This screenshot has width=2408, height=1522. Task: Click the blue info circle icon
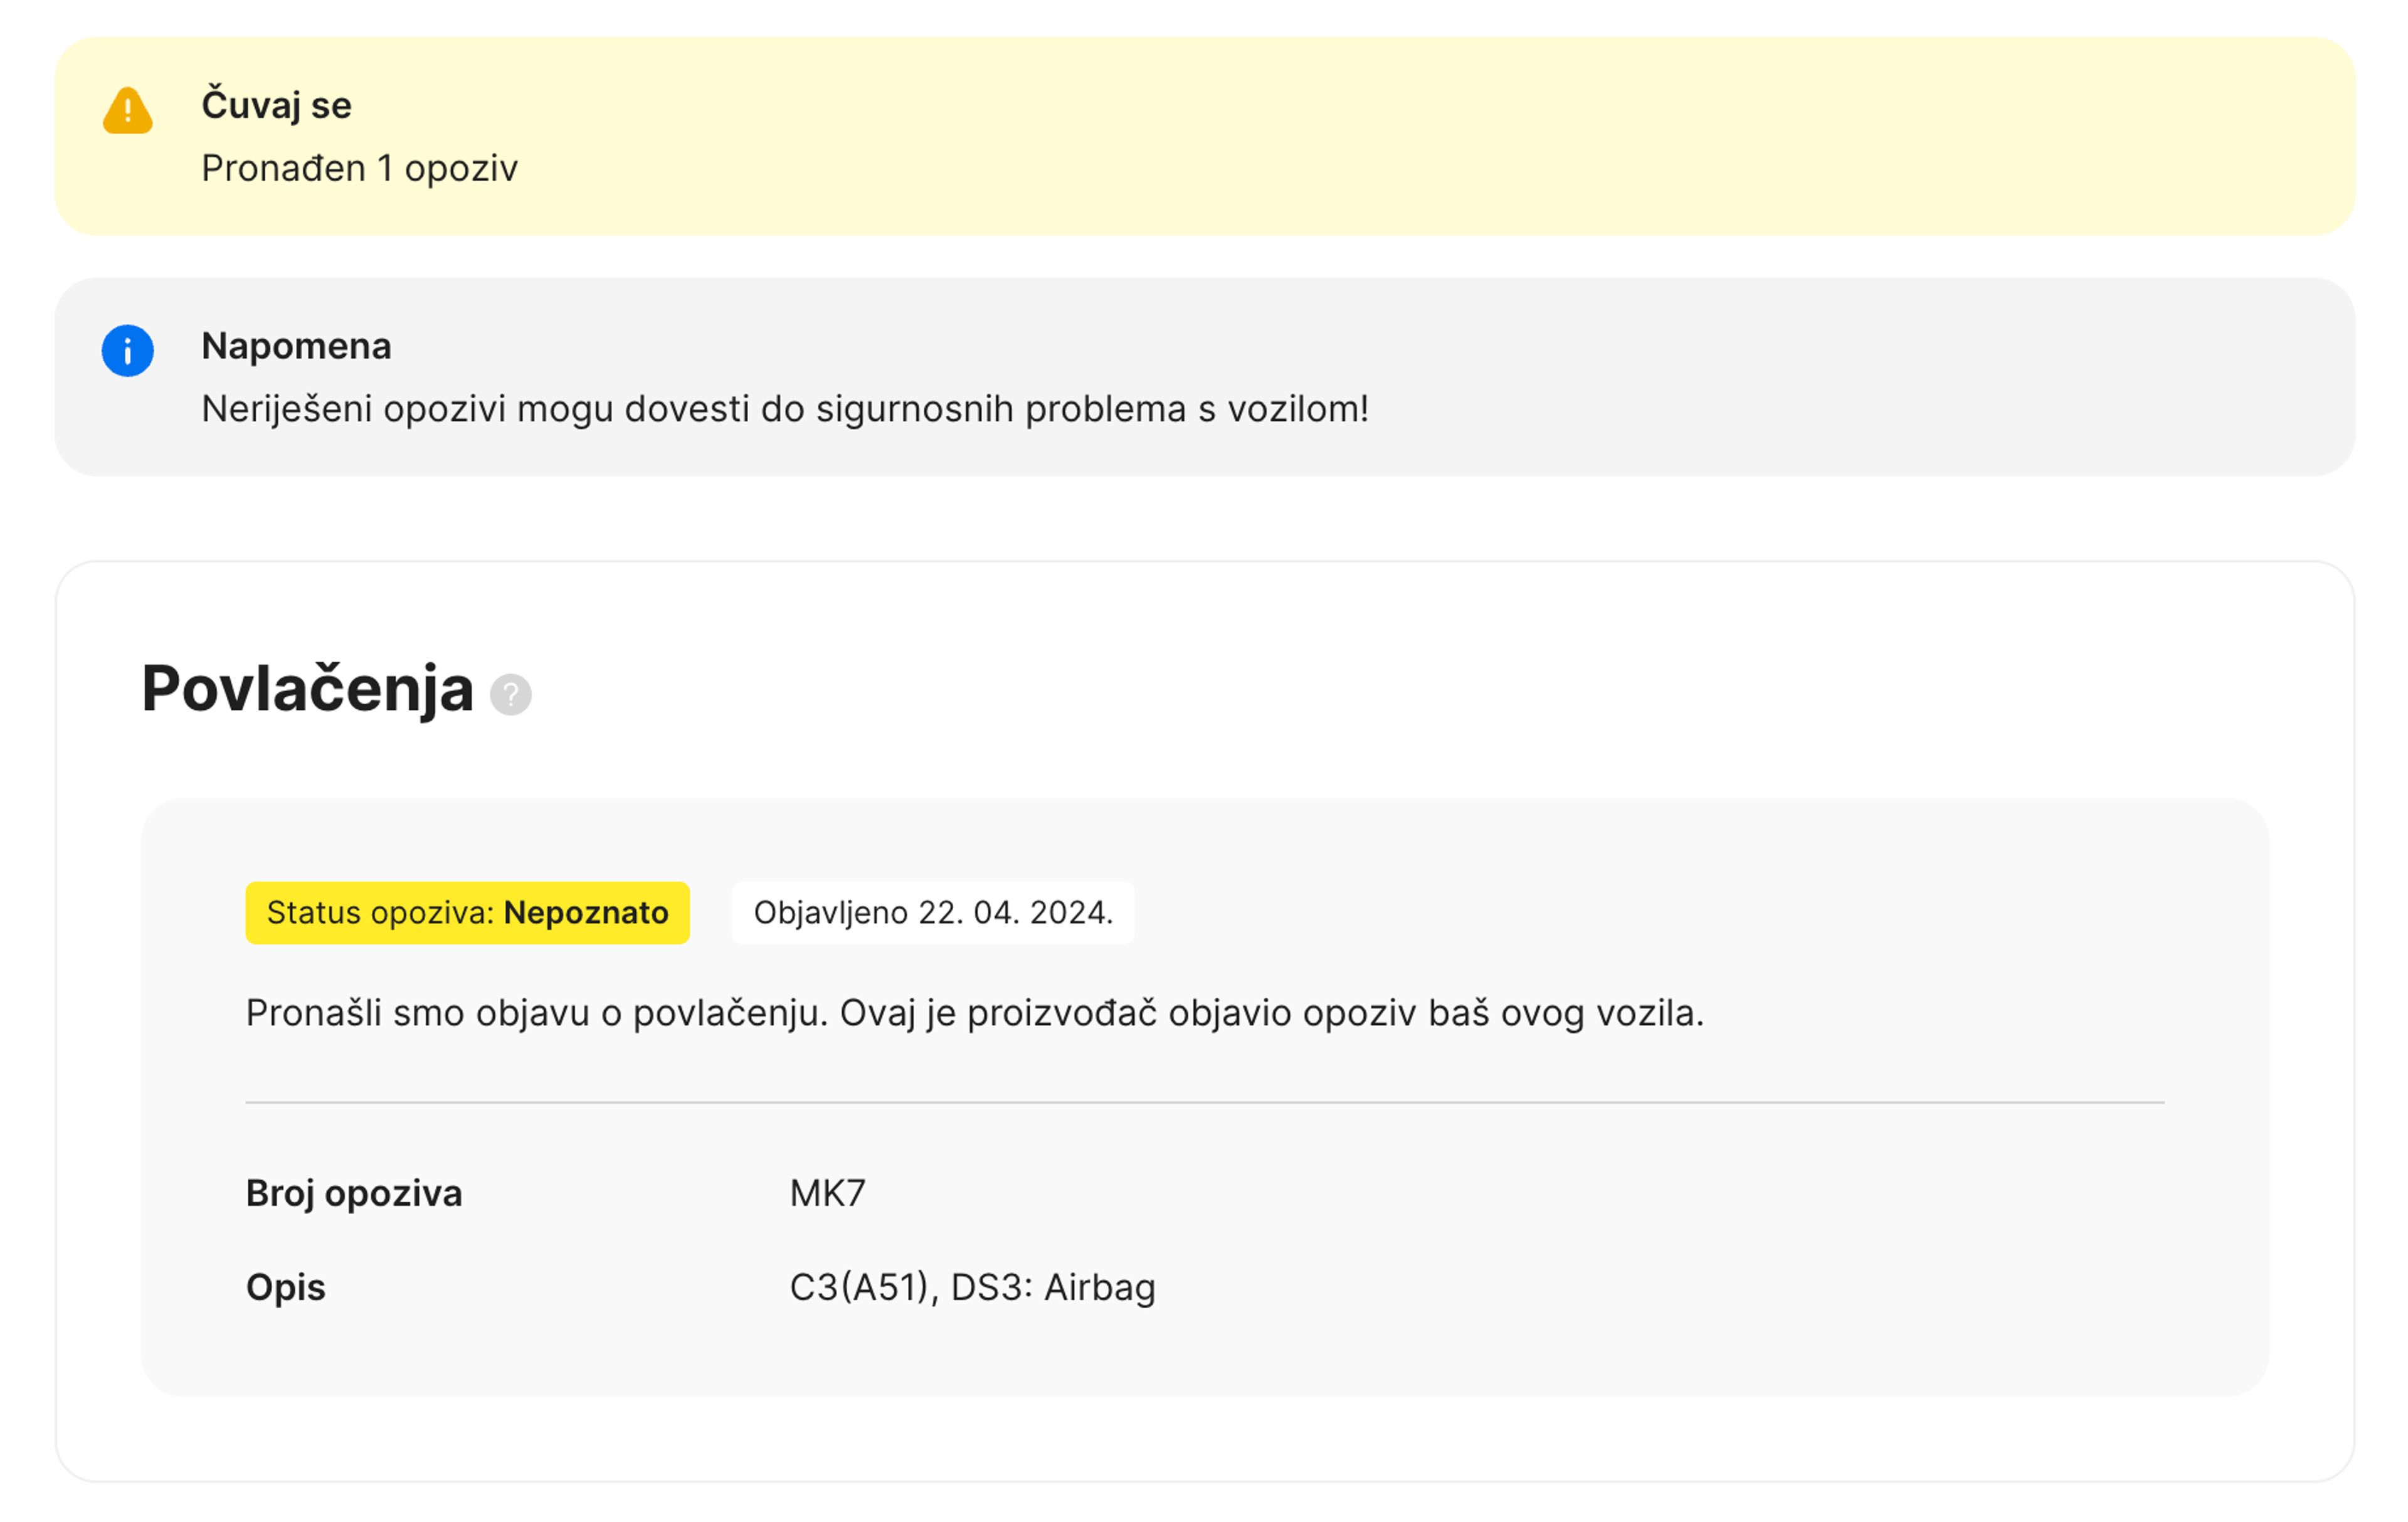click(127, 351)
